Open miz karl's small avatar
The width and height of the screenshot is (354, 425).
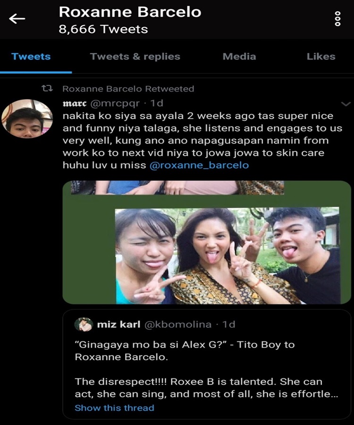[84, 324]
